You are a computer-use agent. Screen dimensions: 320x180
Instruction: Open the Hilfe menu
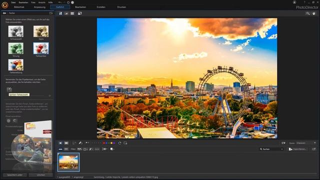coord(50,2)
